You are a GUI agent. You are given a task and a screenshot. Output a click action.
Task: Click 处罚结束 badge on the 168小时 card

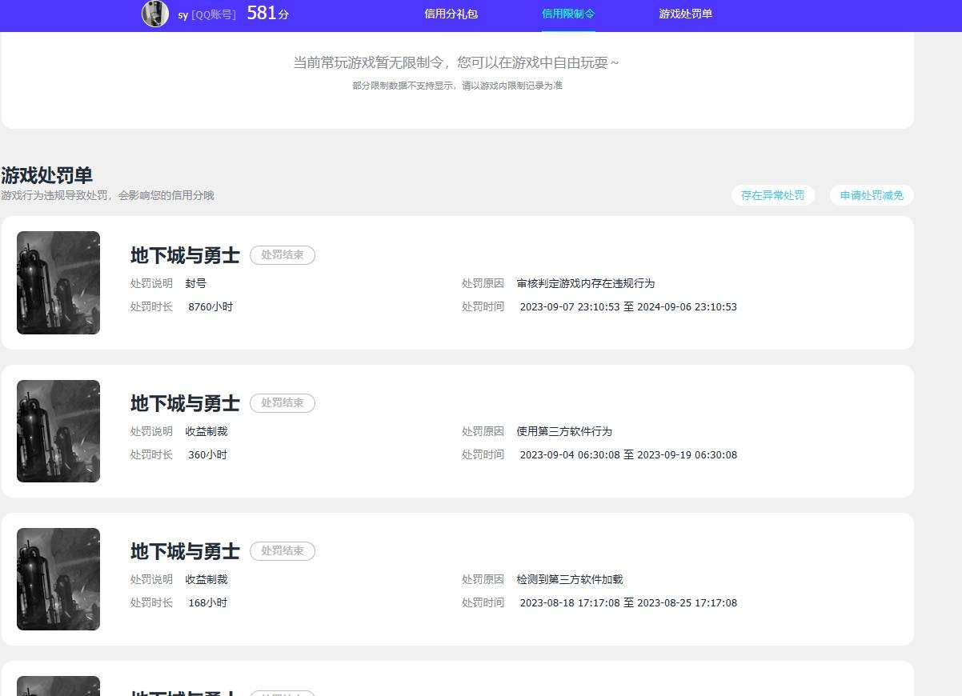(x=283, y=551)
